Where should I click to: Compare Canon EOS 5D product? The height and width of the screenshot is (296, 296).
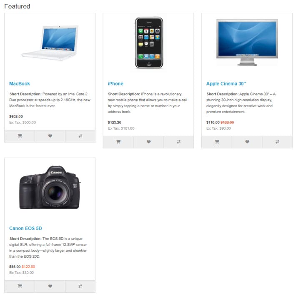(80, 286)
